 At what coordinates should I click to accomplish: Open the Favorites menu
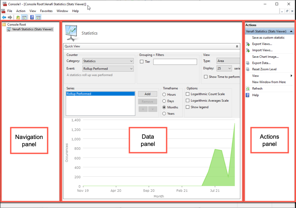tap(46, 11)
